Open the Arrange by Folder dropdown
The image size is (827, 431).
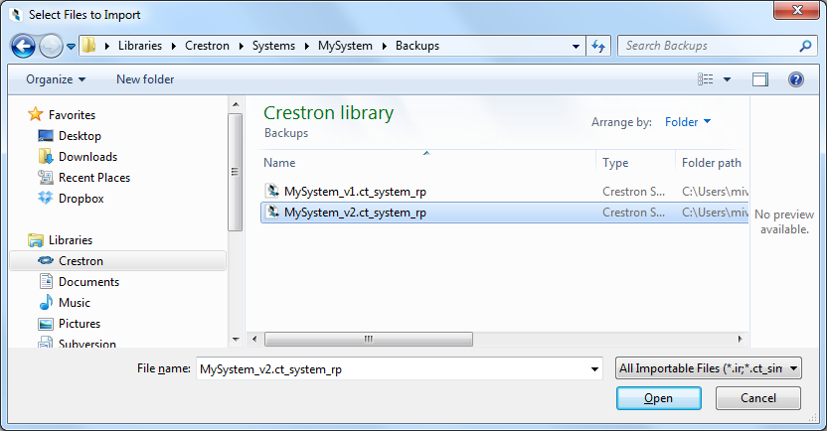click(688, 122)
